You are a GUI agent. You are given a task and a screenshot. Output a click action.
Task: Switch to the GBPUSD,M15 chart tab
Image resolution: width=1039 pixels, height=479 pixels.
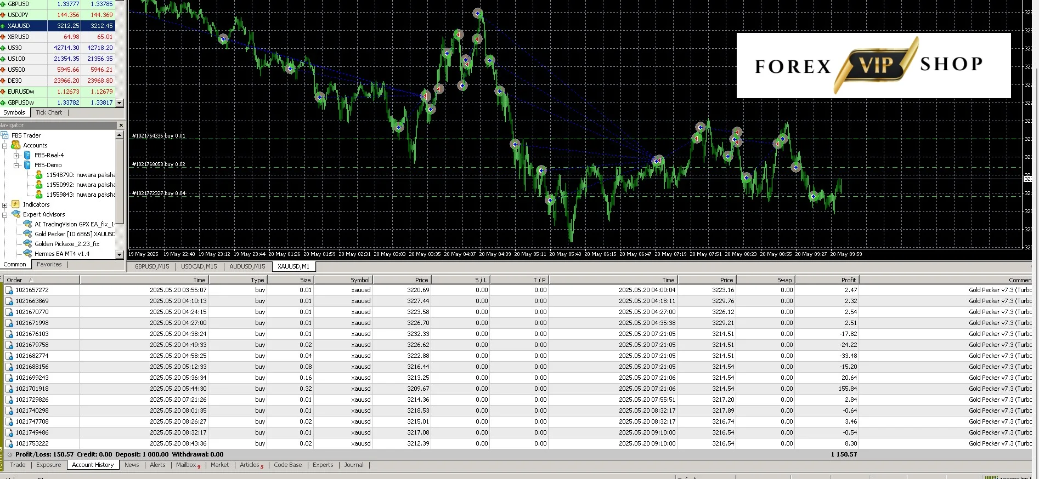coord(152,266)
